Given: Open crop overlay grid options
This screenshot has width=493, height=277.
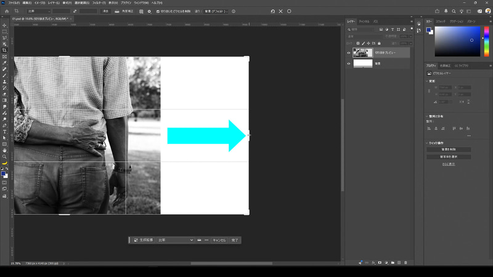Looking at the screenshot, I should point(141,11).
